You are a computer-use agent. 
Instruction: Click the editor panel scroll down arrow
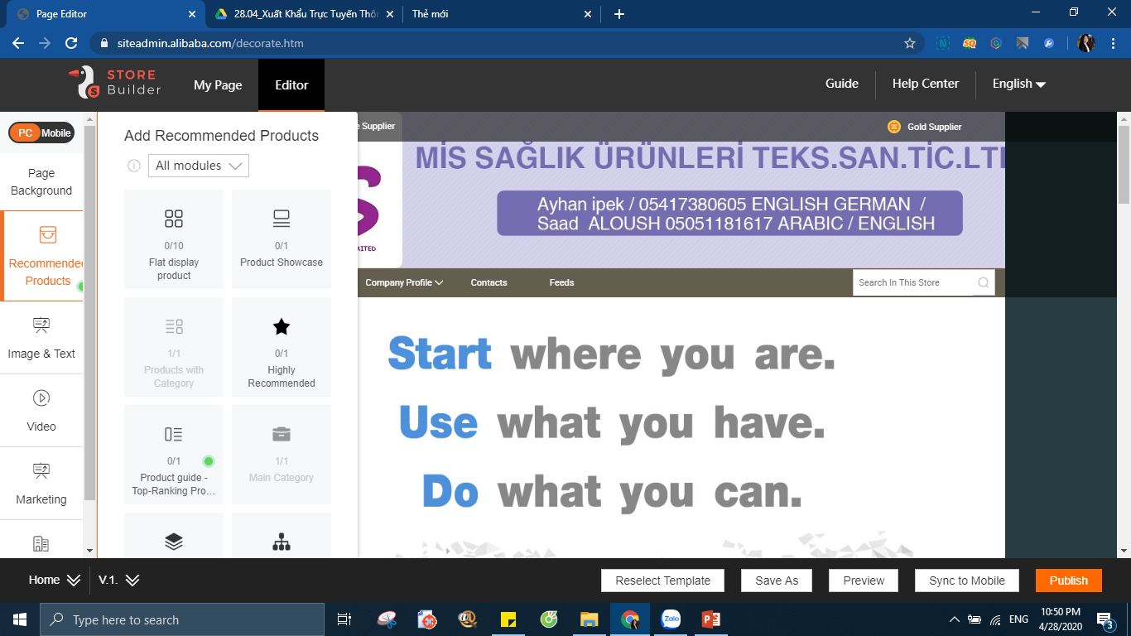(89, 550)
